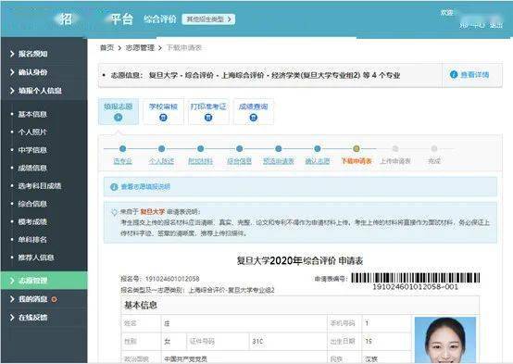This screenshot has height=364, width=513.
Task: Click the grey step dot above 上传申请表
Action: pos(395,149)
